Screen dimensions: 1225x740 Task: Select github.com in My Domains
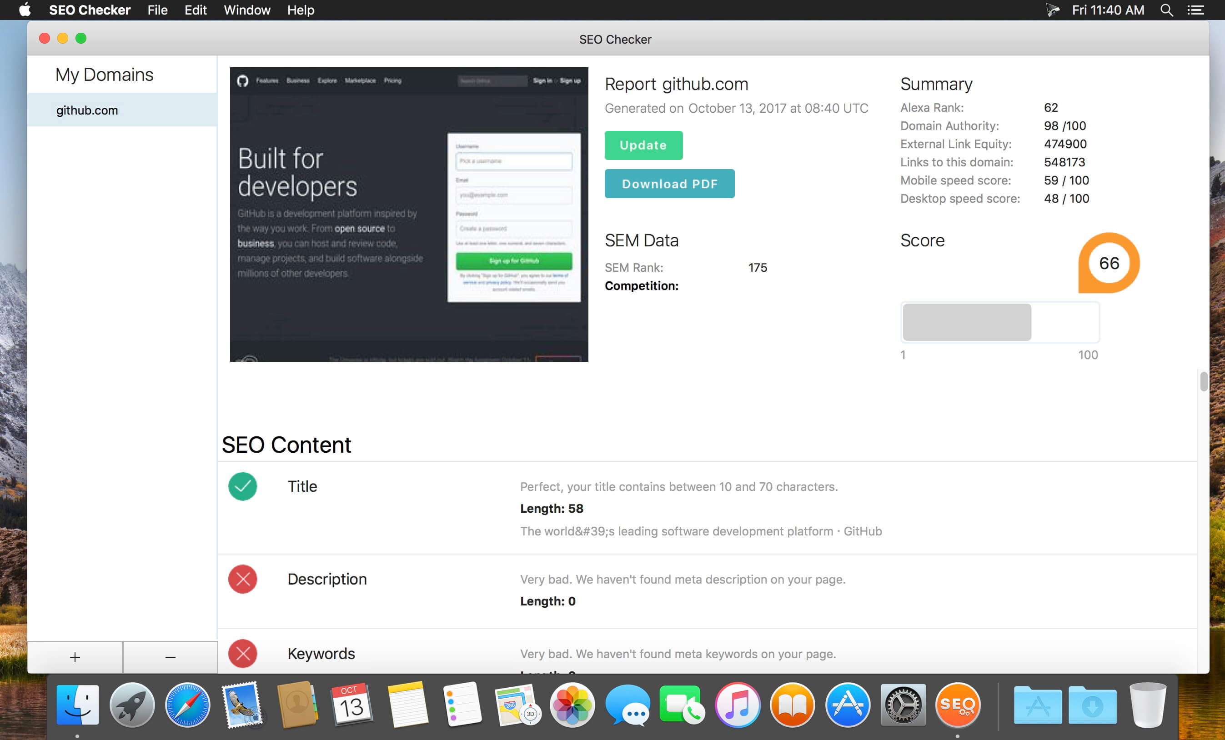(122, 110)
